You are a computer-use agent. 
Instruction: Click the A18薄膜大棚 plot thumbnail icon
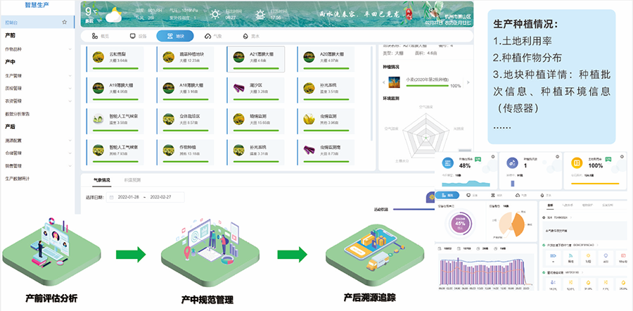(168, 88)
